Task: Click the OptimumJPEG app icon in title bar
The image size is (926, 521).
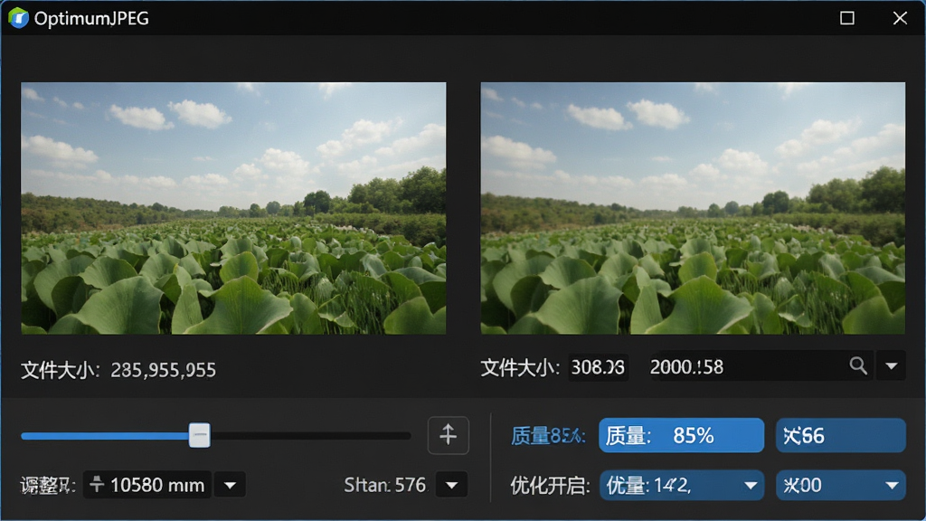Action: click(18, 18)
